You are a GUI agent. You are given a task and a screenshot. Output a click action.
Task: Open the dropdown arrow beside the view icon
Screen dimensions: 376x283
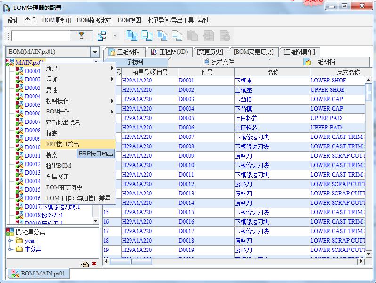coord(115,36)
